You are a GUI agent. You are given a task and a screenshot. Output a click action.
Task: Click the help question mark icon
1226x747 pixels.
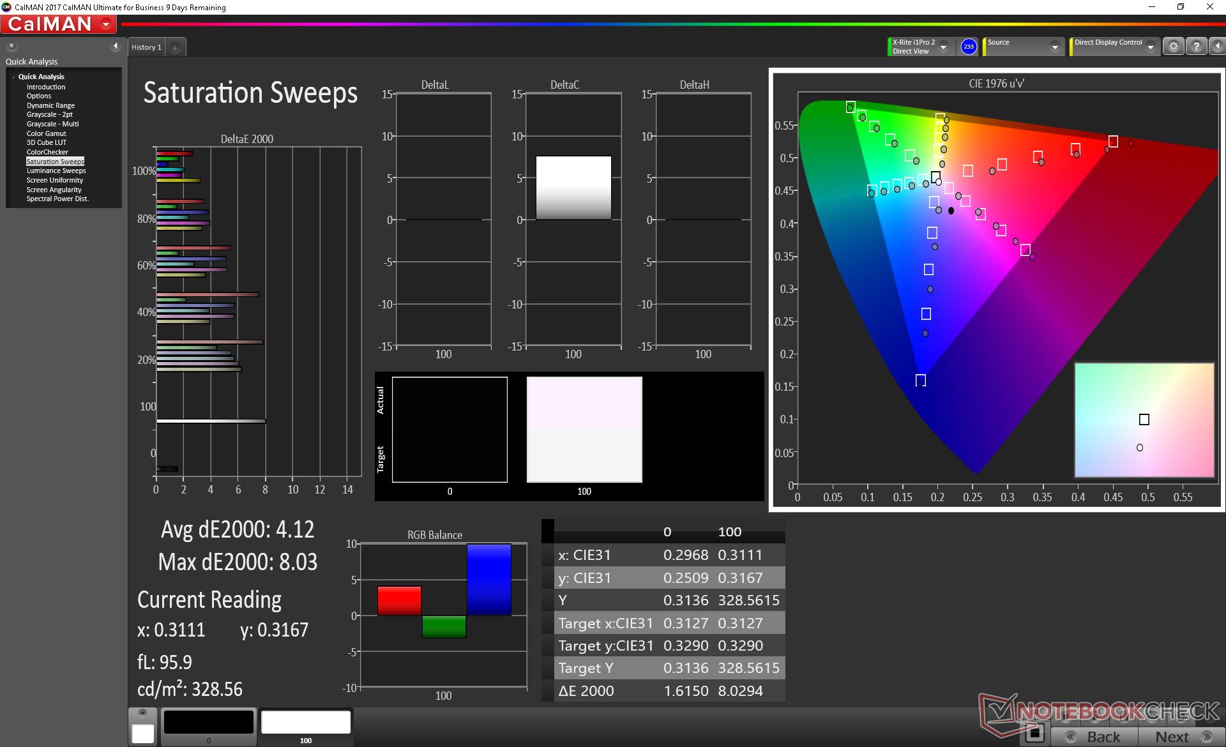[x=1196, y=47]
